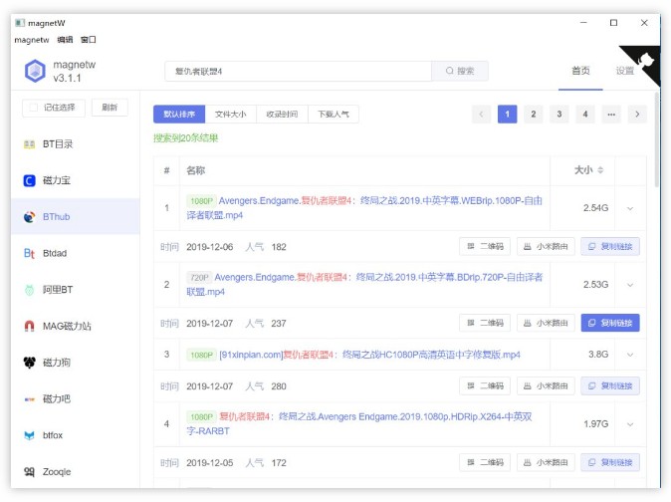The image size is (671, 502).
Task: Click the vertical scrollbar thumb
Action: click(657, 140)
